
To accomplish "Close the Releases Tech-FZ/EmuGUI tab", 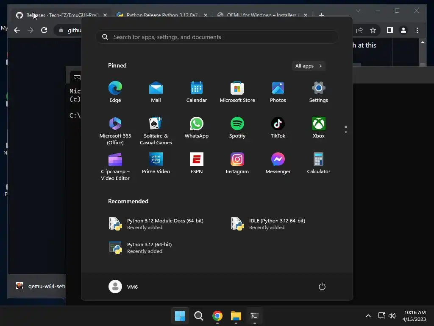I will point(105,15).
